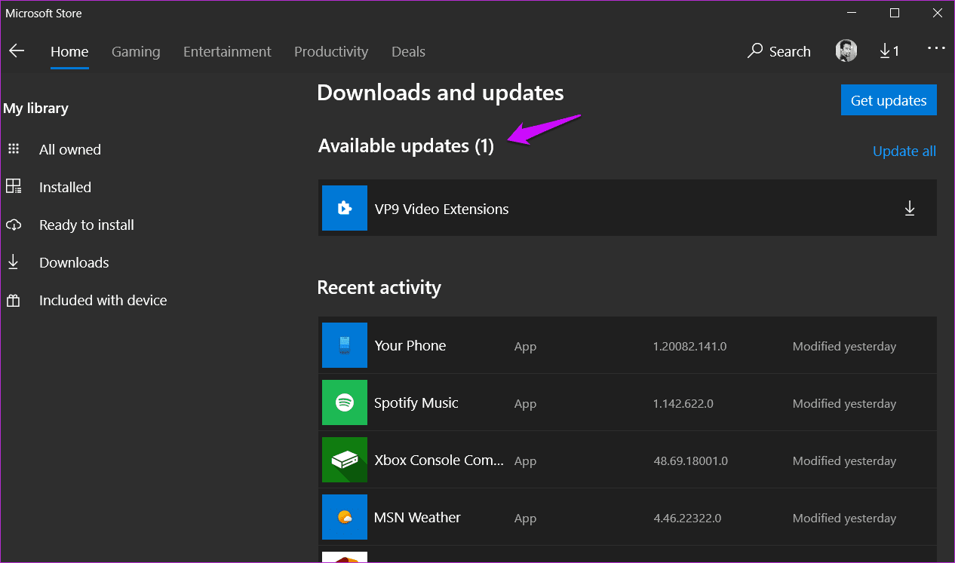Open the user profile avatar
The height and width of the screenshot is (563, 955).
tap(846, 51)
